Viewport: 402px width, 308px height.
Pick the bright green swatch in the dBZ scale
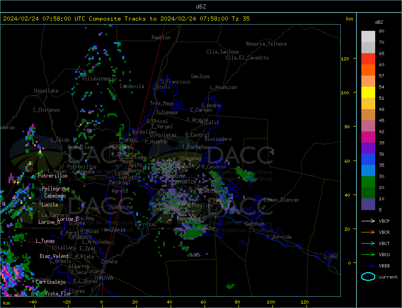click(x=368, y=182)
